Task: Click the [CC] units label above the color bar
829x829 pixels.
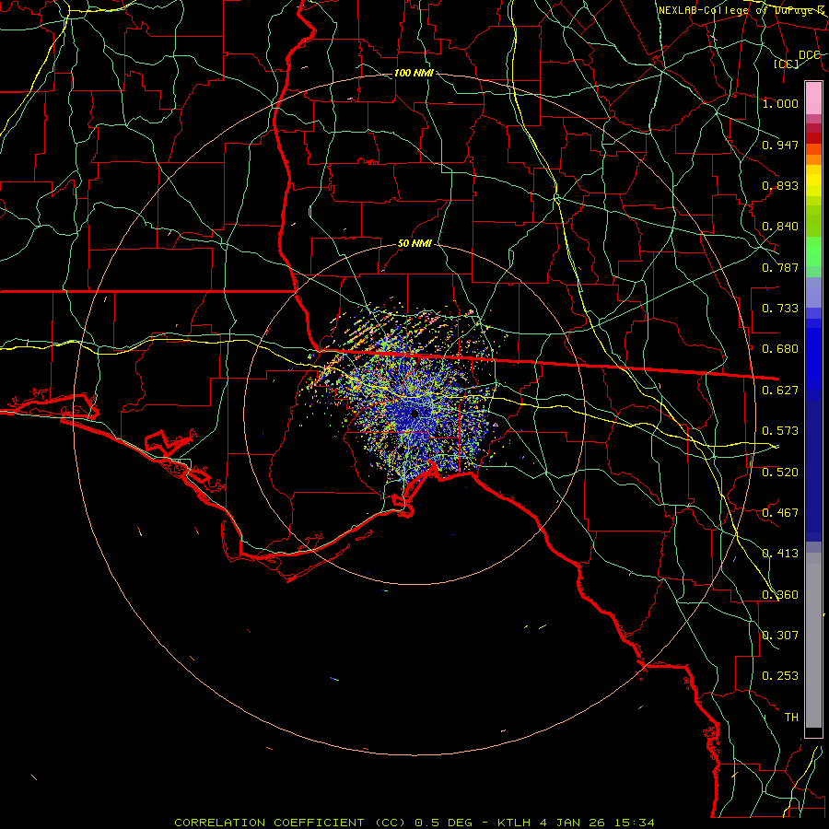Action: pyautogui.click(x=787, y=64)
